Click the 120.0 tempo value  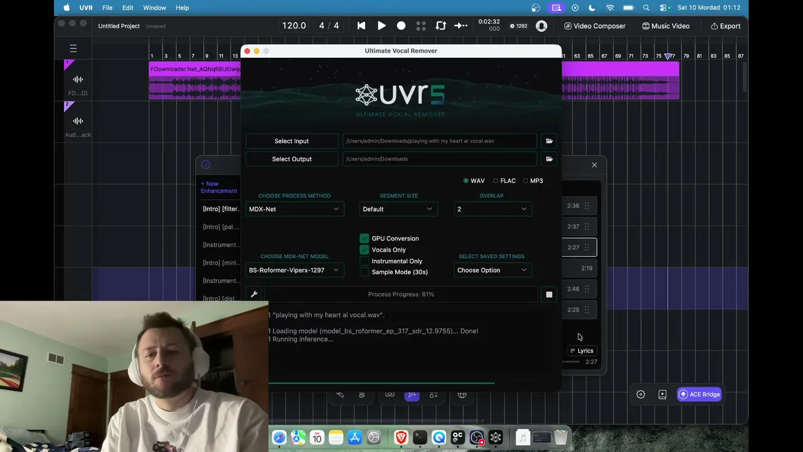(x=294, y=26)
